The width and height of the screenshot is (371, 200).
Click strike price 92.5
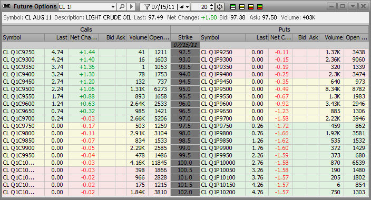coord(185,52)
